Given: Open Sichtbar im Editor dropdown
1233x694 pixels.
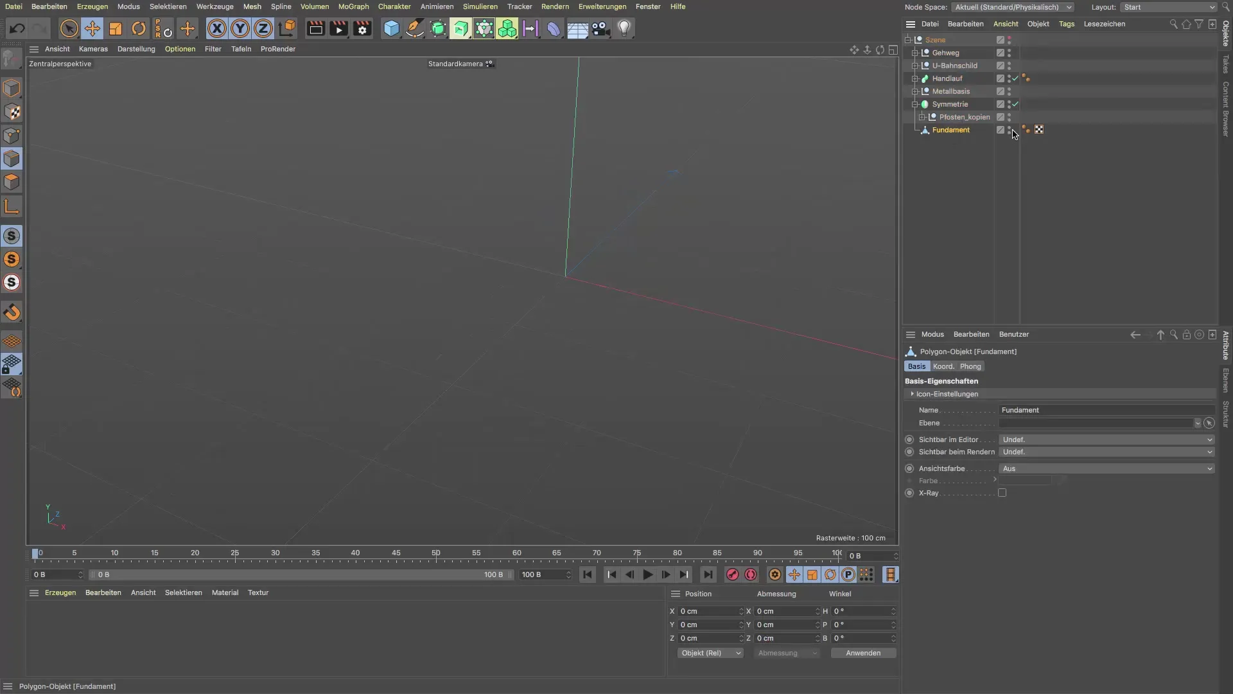Looking at the screenshot, I should 1106,440.
